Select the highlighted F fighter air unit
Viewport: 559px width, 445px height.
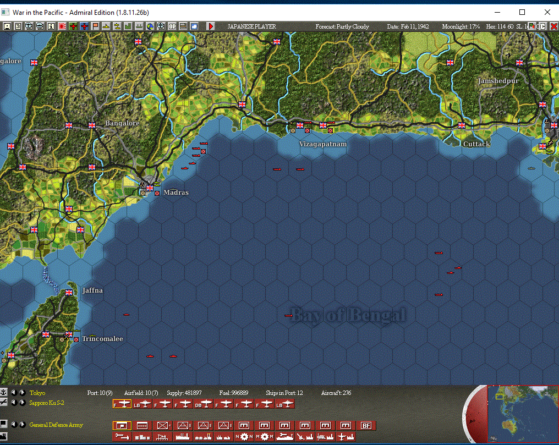(x=122, y=404)
